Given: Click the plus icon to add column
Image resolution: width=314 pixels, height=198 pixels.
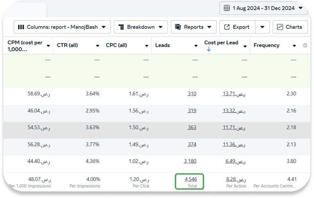Looking at the screenshot, I should (x=305, y=46).
